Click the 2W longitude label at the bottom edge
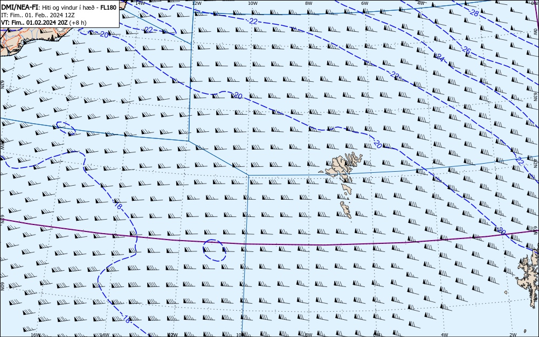The width and height of the screenshot is (539, 337). coord(513,335)
